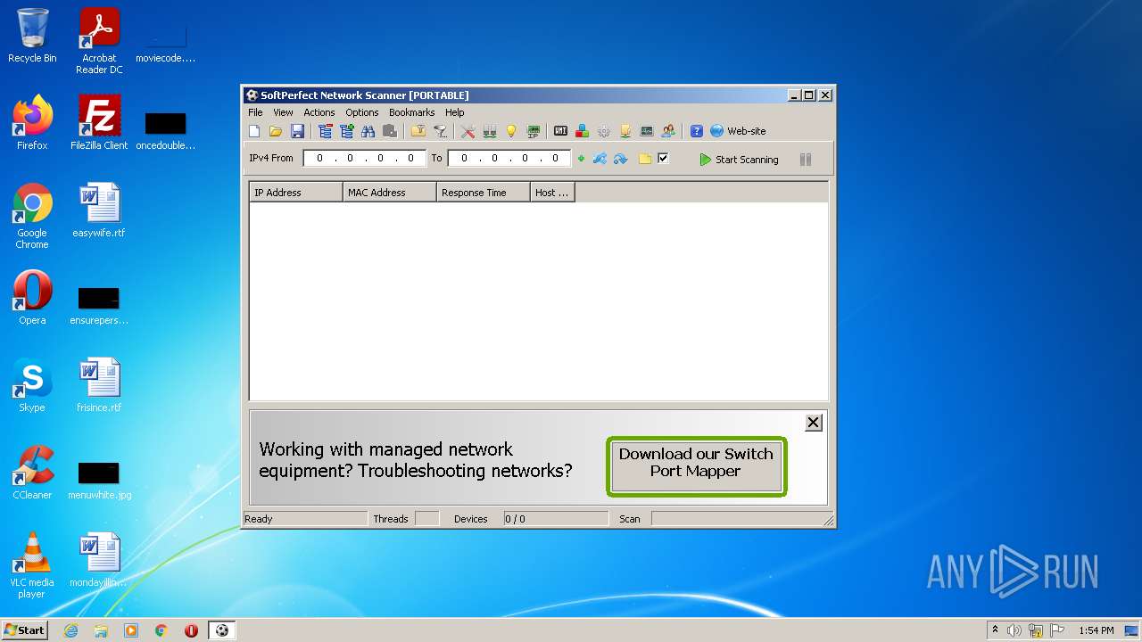Select the VLC media player desktop shortcut

pyautogui.click(x=32, y=564)
